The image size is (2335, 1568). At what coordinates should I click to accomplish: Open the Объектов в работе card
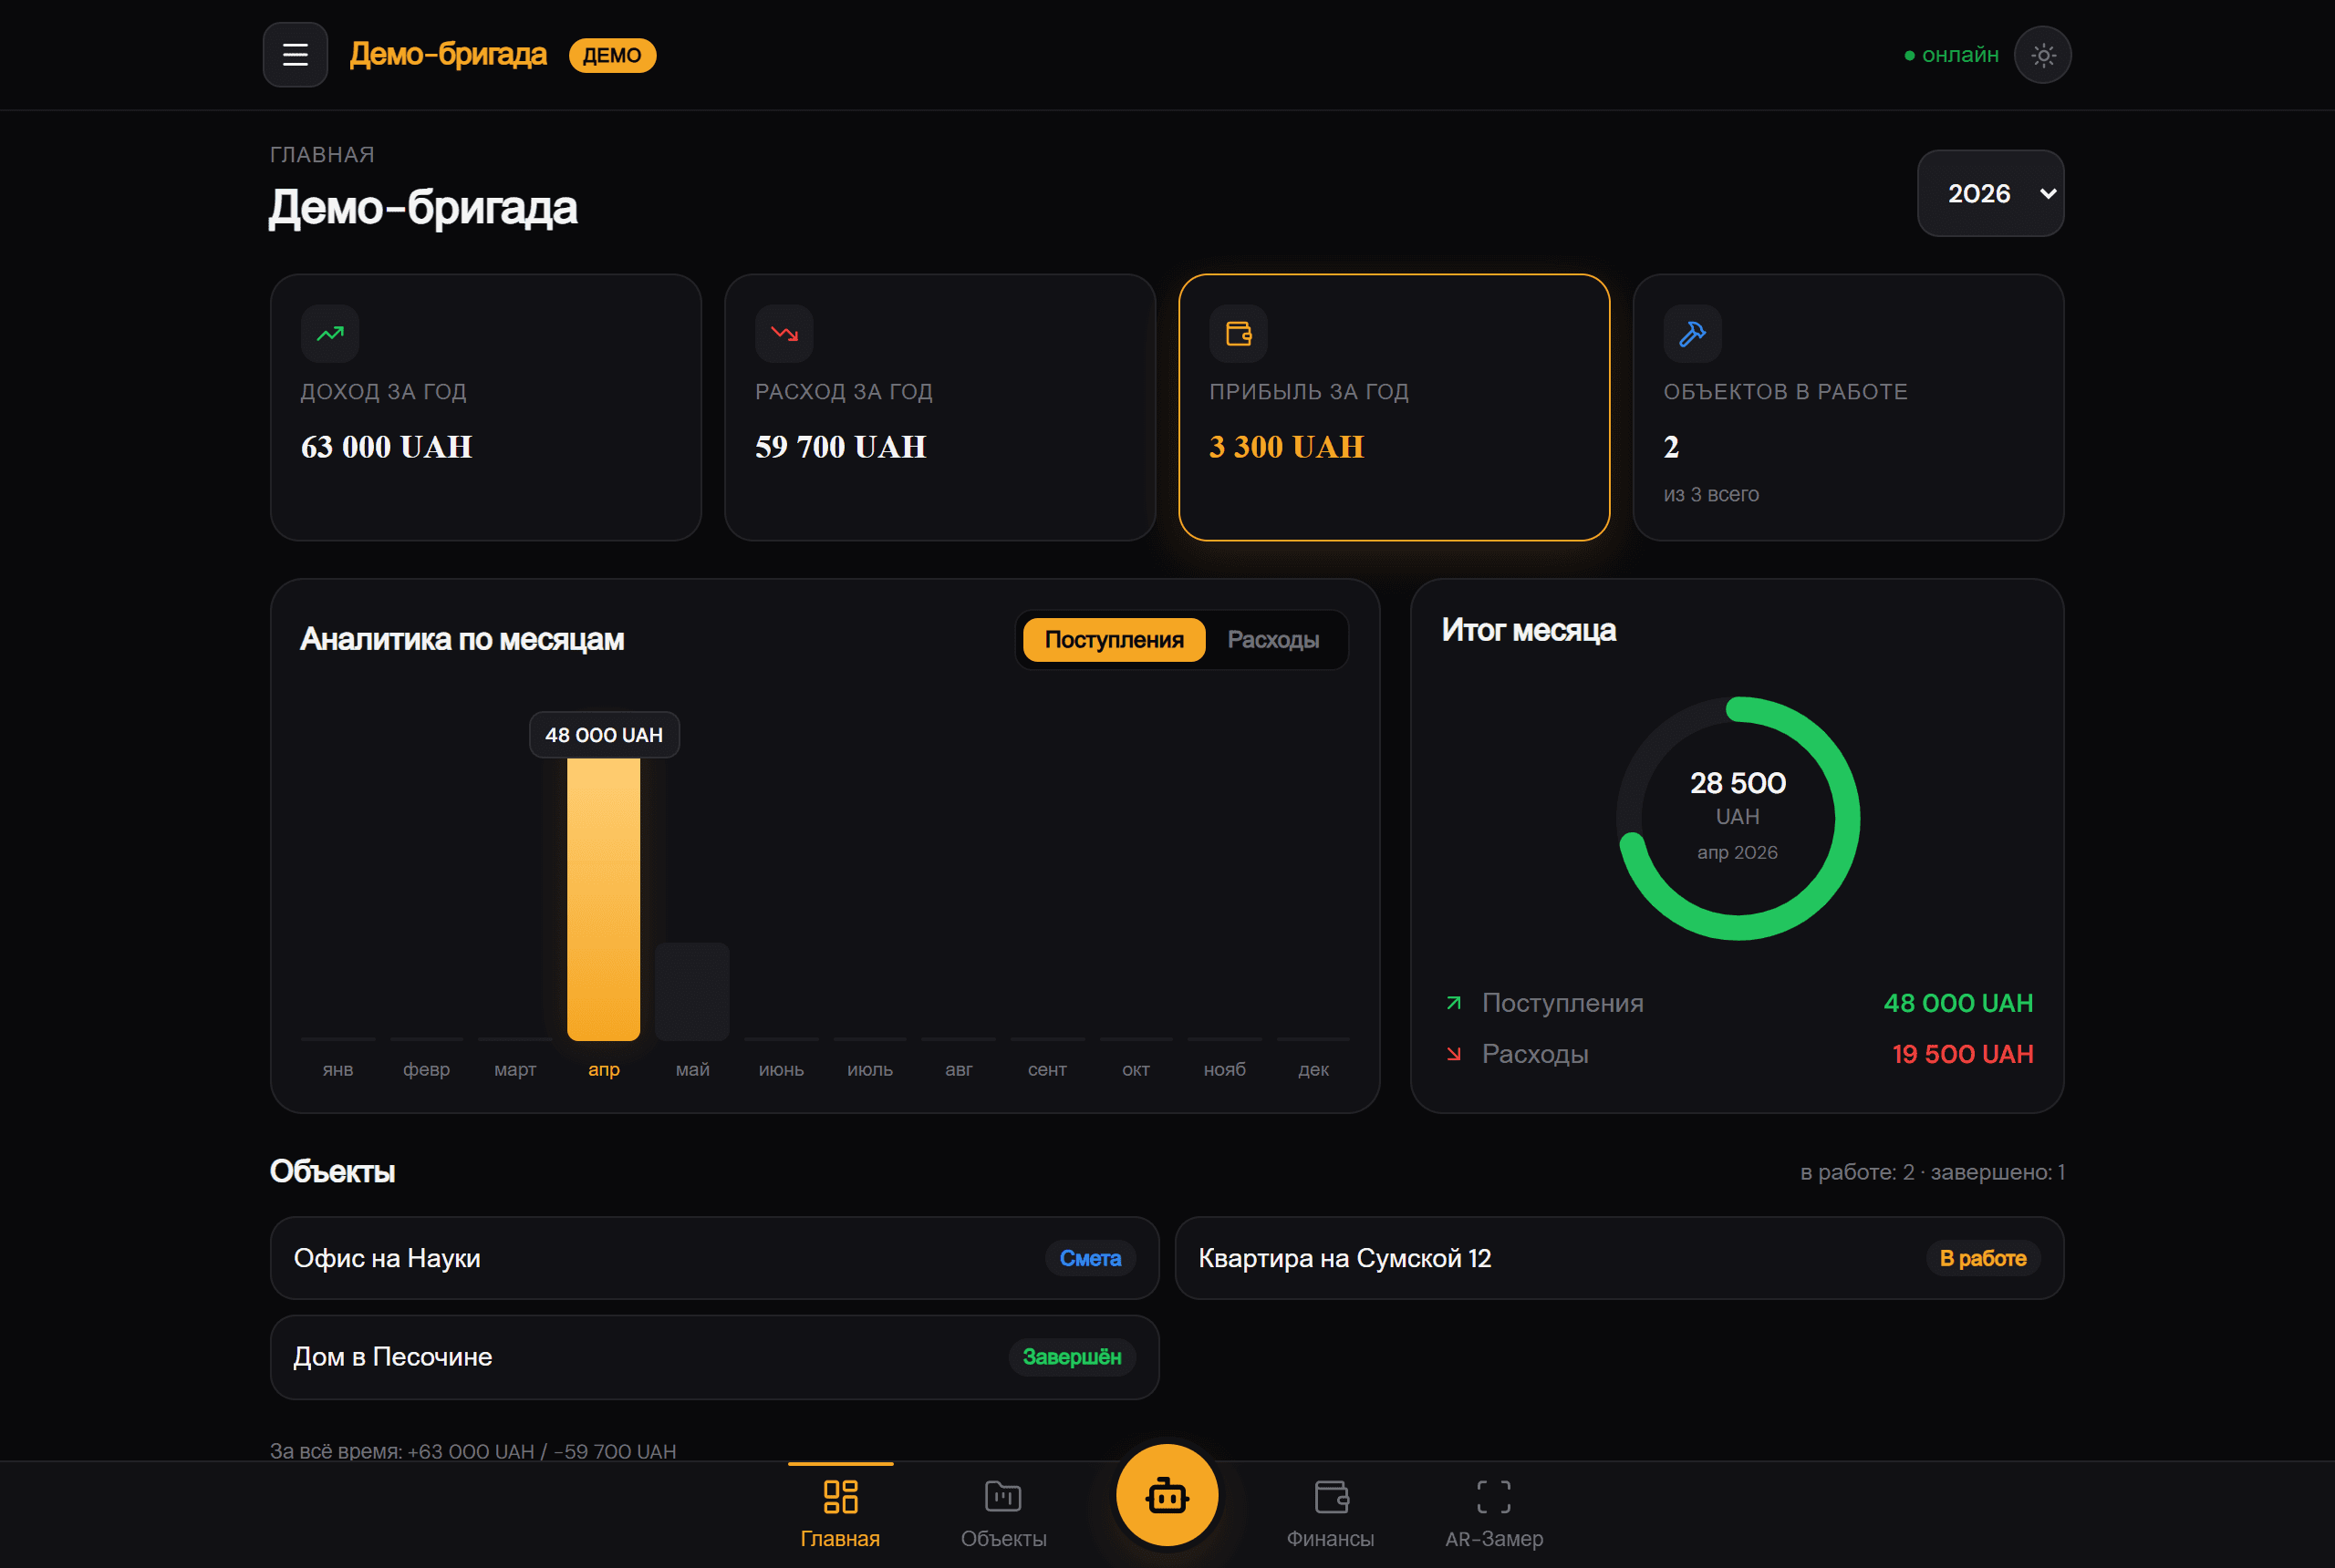[x=1849, y=408]
